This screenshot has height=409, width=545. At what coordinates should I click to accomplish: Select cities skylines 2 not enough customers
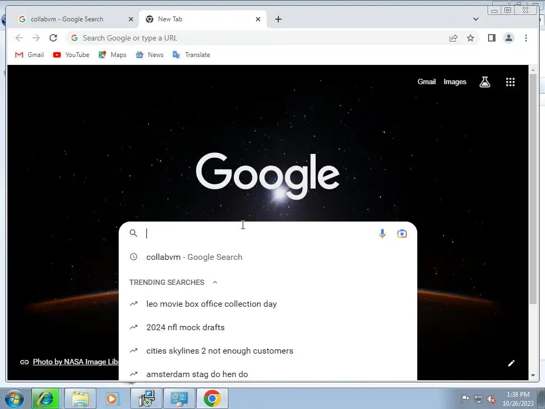268,350
